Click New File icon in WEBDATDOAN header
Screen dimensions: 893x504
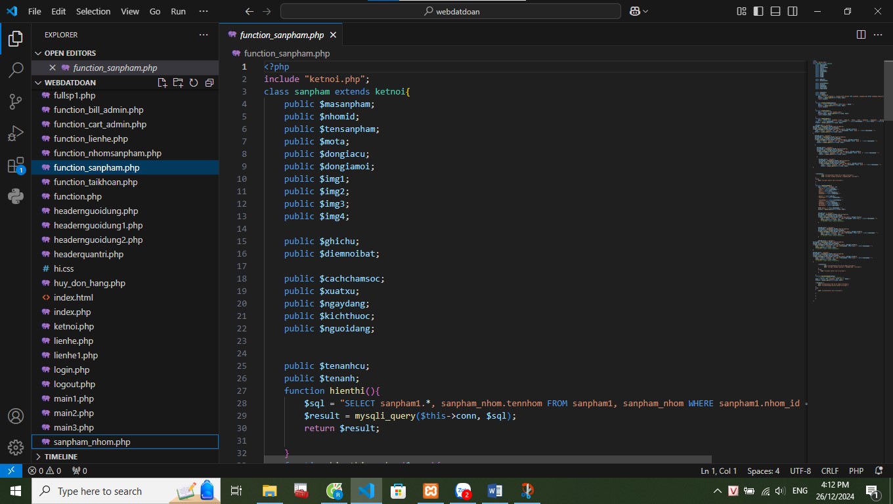click(x=162, y=83)
